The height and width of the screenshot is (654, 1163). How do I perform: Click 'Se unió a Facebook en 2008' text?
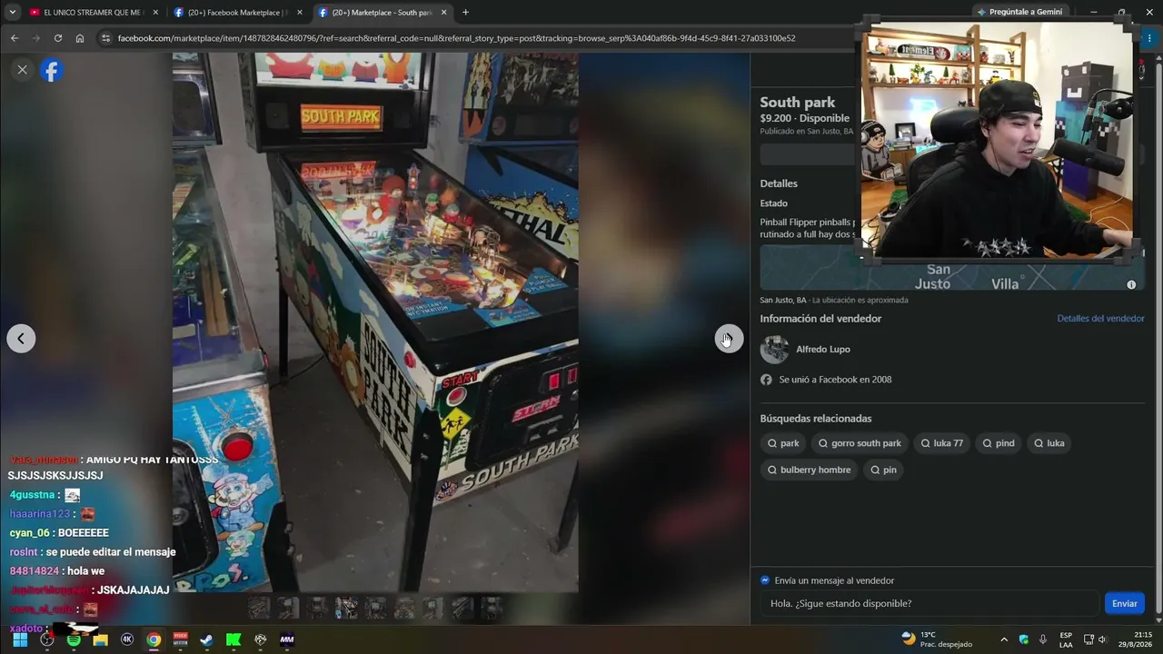[835, 380]
